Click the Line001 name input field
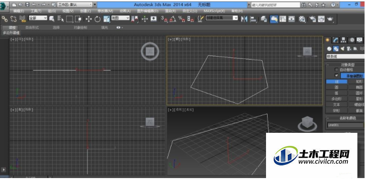The image size is (365, 179). (345, 125)
